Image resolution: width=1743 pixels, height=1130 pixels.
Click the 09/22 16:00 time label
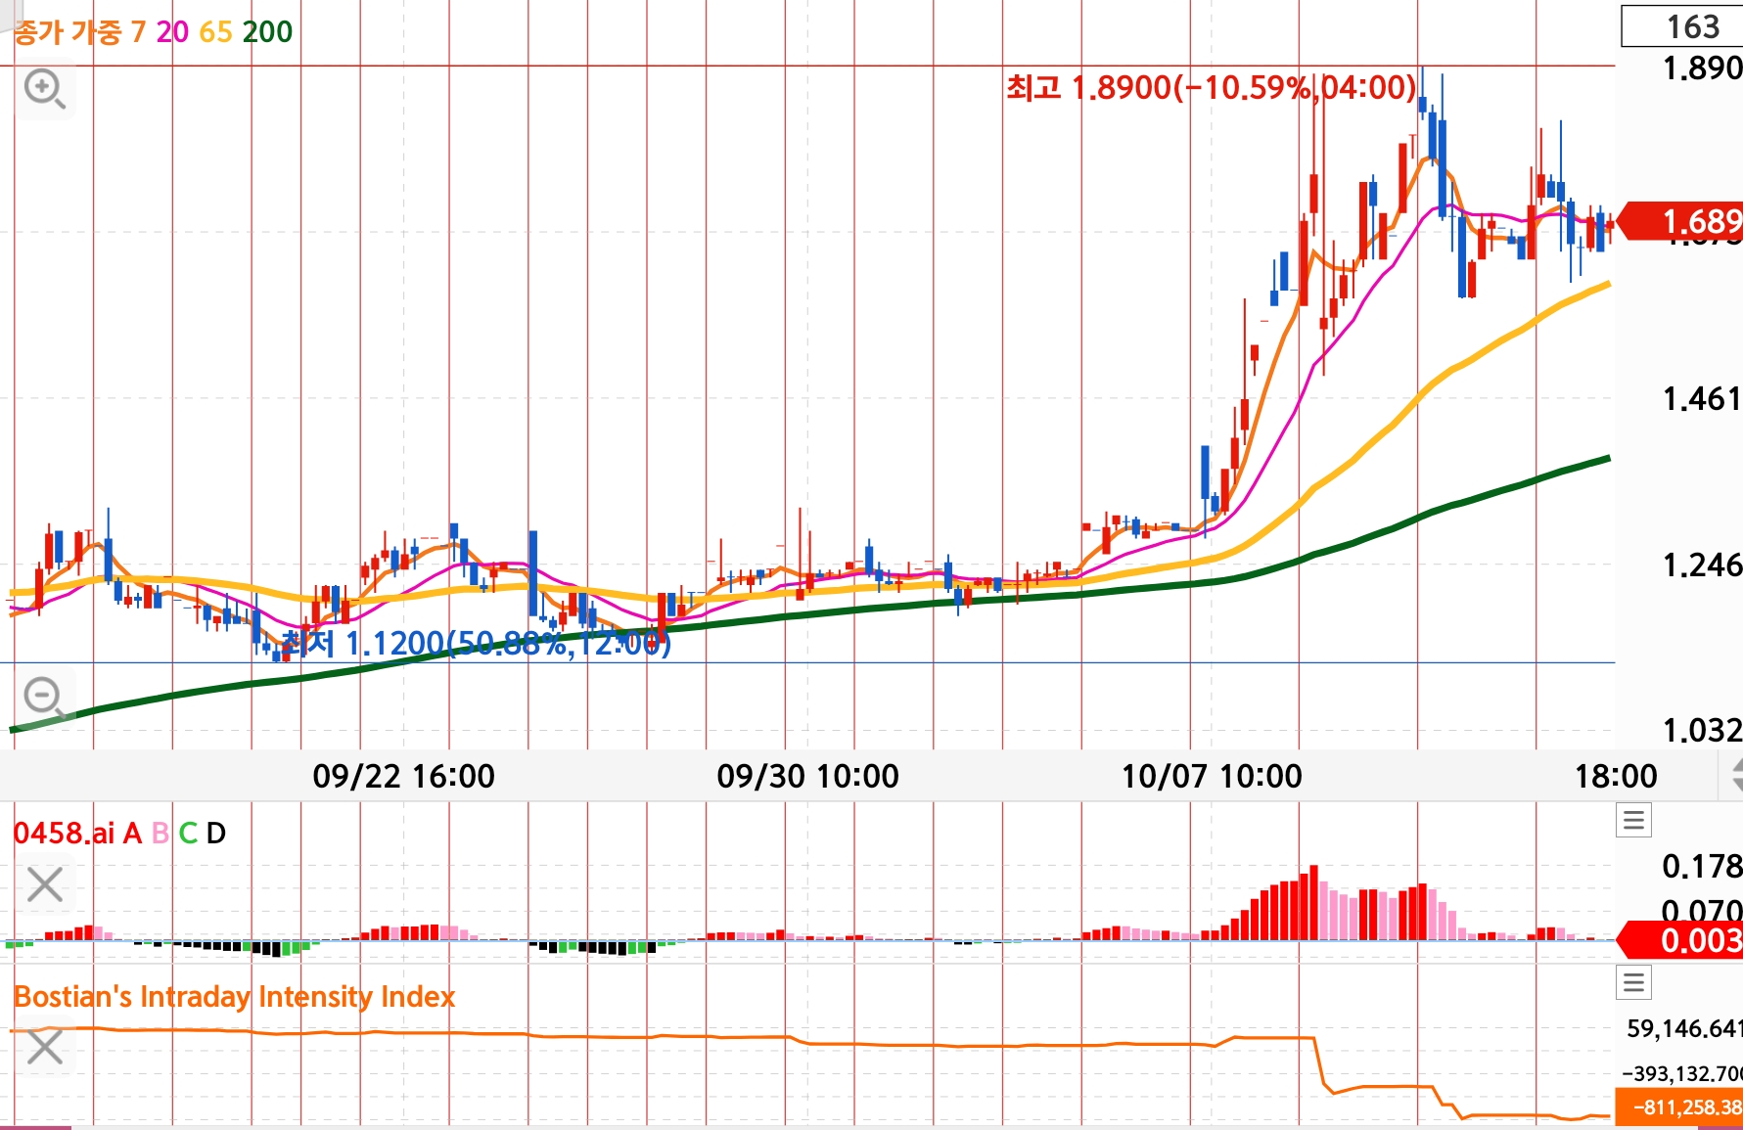(x=403, y=776)
